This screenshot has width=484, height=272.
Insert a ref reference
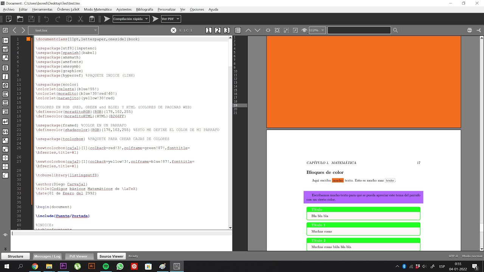(5, 49)
